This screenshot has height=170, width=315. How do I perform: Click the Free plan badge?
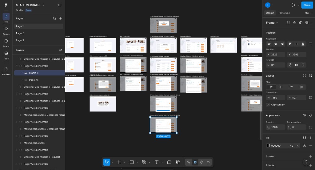coord(28,10)
